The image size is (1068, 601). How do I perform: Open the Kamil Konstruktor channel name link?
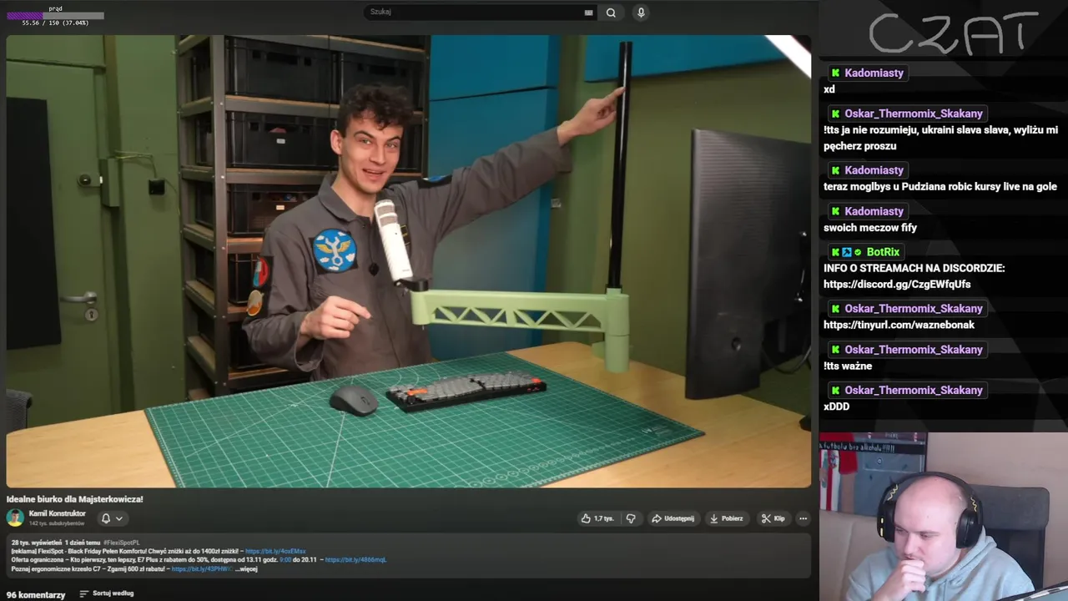[57, 513]
